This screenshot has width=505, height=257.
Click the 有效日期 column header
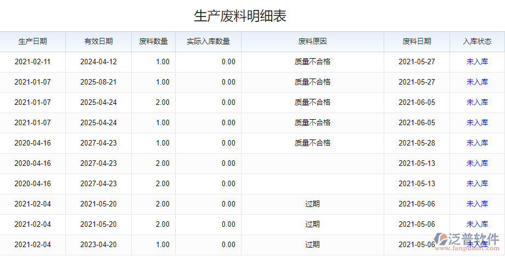click(x=98, y=41)
